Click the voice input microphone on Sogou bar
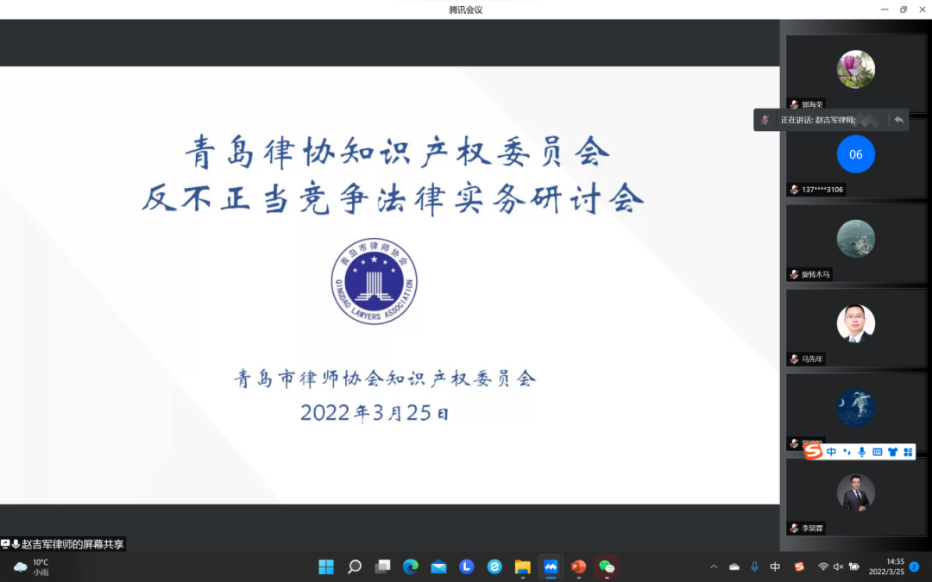The width and height of the screenshot is (932, 582). pyautogui.click(x=861, y=452)
